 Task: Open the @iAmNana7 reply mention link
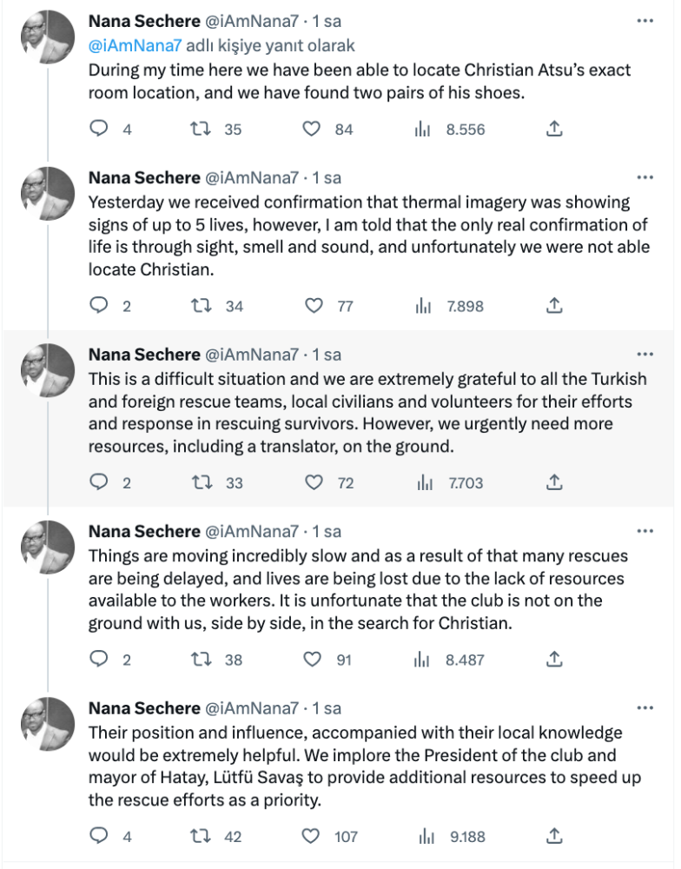click(x=135, y=45)
